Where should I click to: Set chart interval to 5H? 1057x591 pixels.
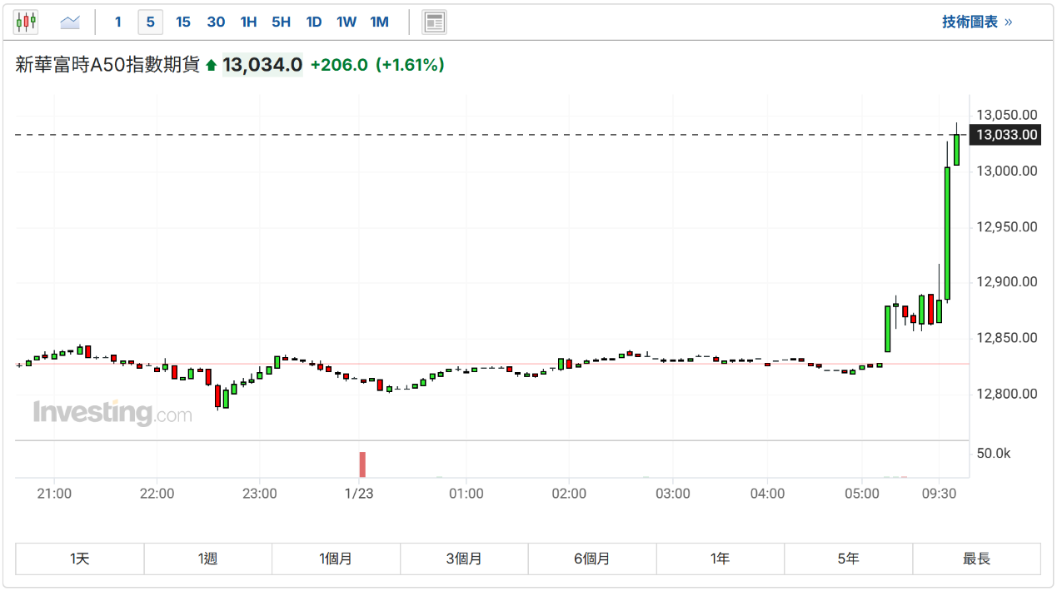click(281, 22)
